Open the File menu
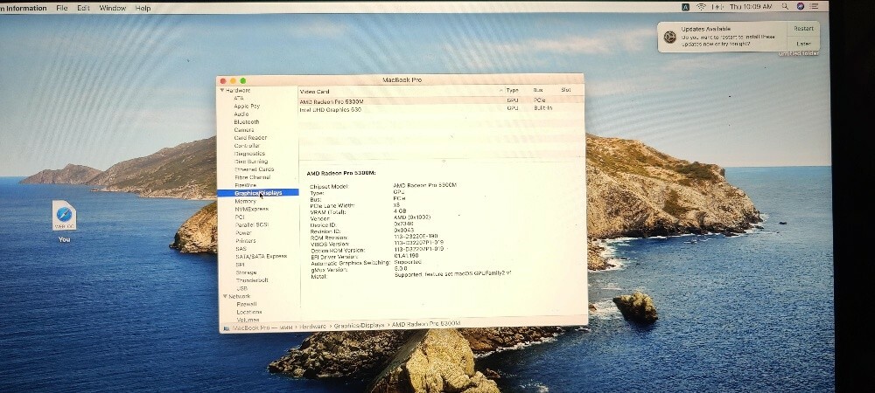The width and height of the screenshot is (875, 393). [x=62, y=9]
